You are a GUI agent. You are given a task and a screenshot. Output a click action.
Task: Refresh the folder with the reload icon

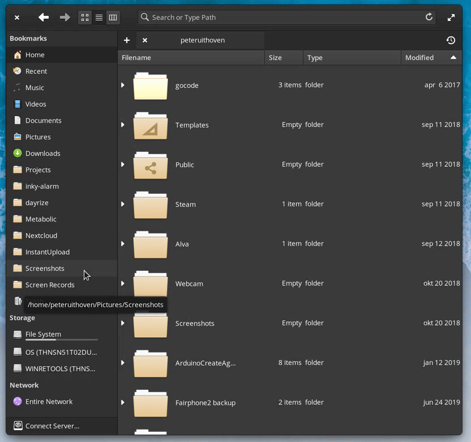tap(429, 17)
